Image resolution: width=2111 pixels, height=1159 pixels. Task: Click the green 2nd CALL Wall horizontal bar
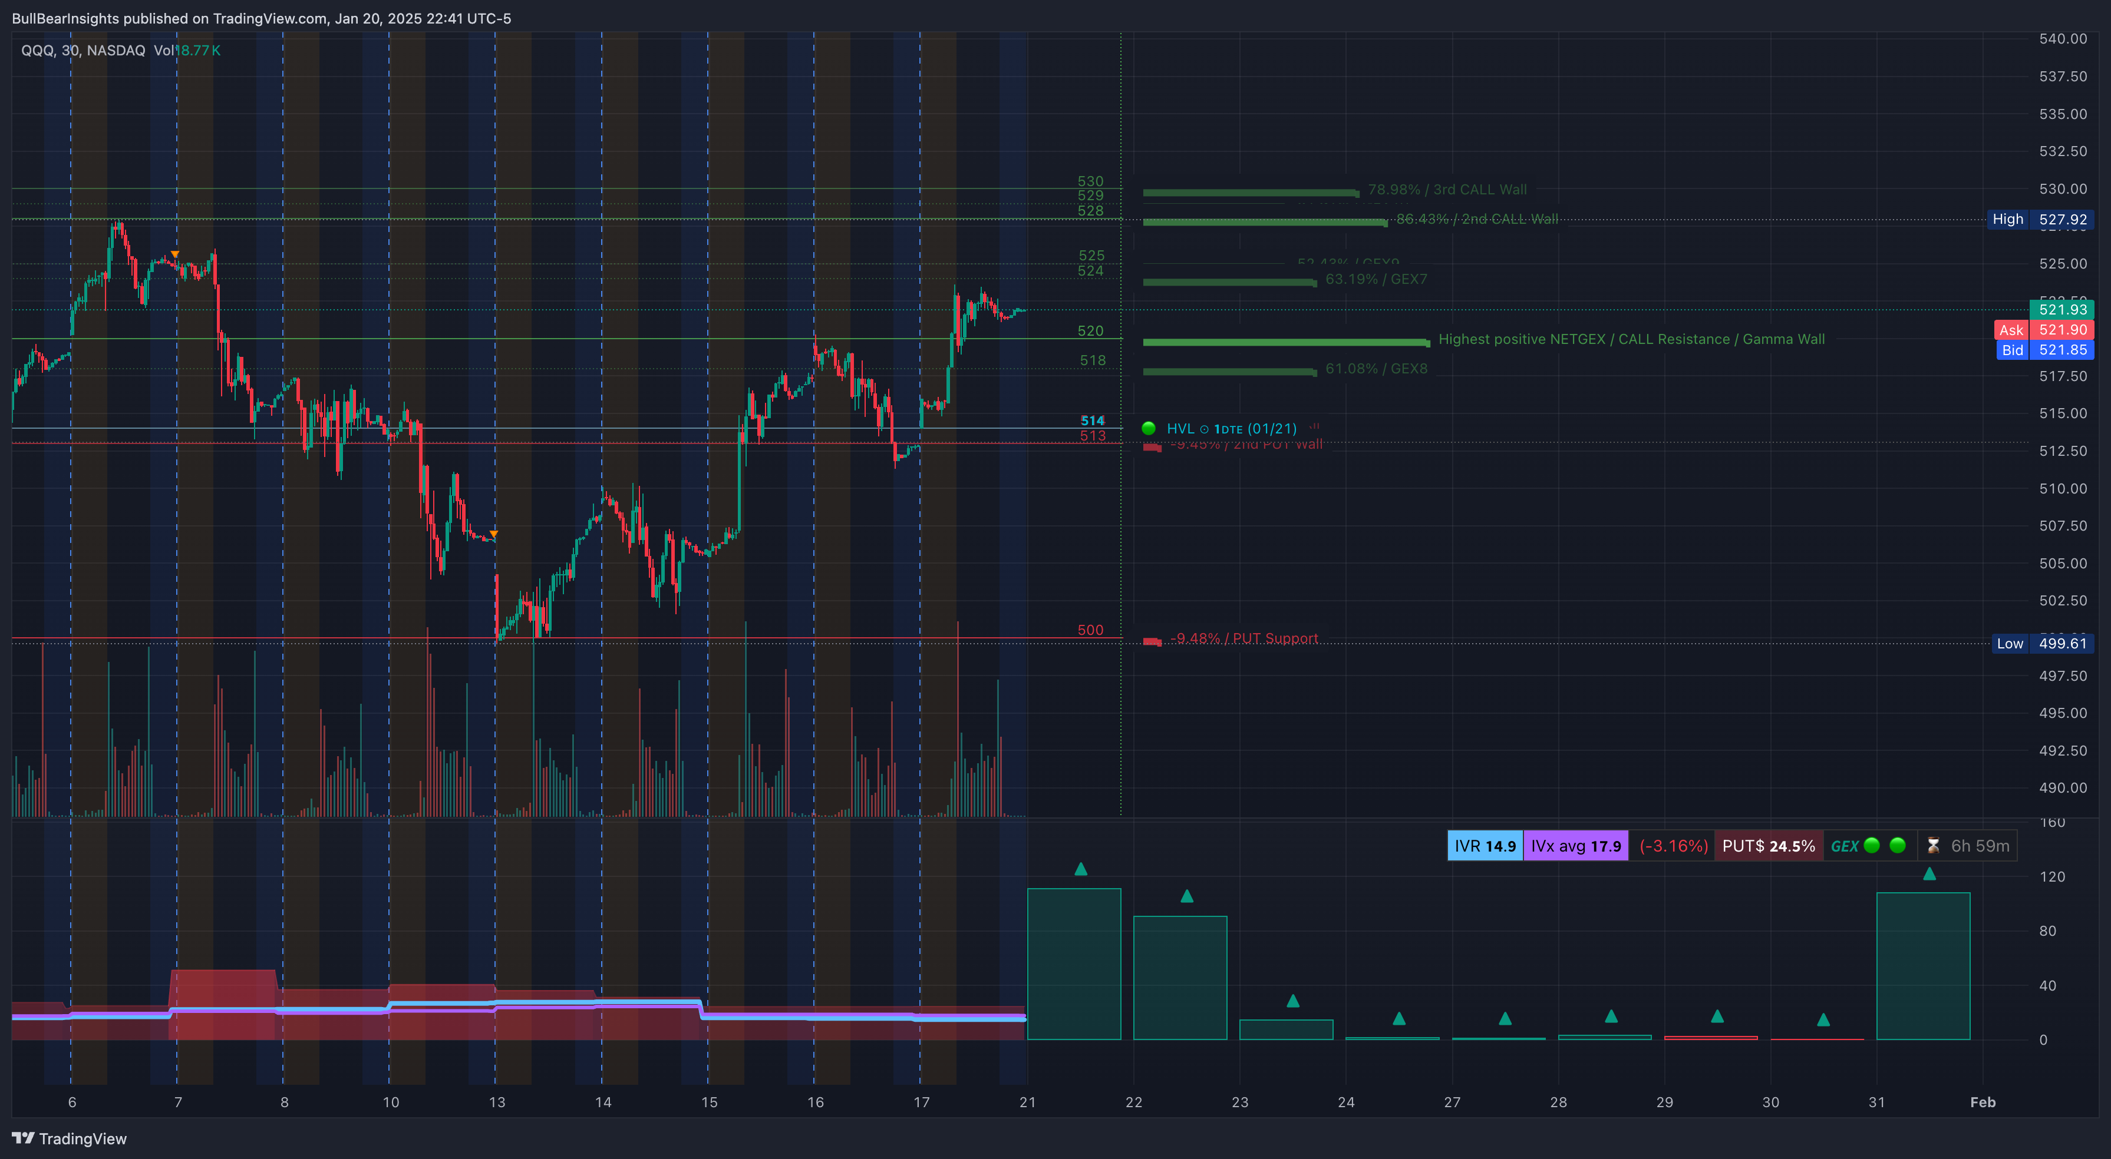[1265, 222]
